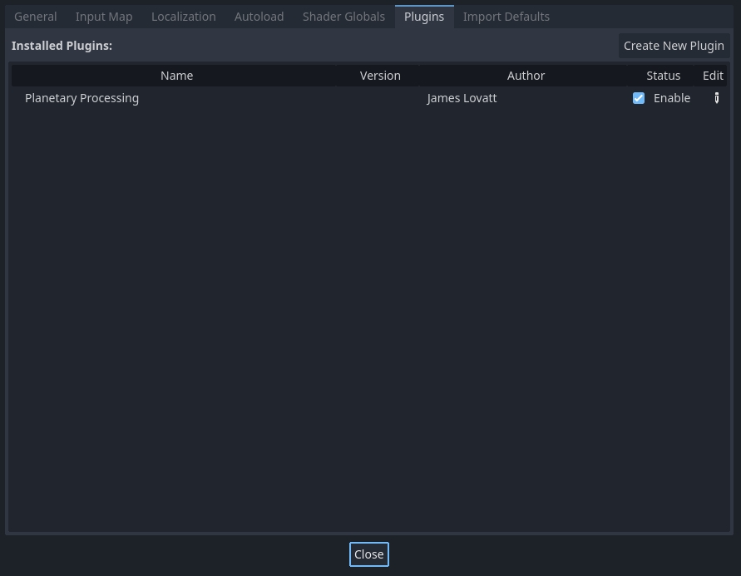Viewport: 741px width, 576px height.
Task: Click the James Lovatt author cell
Action: pos(462,98)
